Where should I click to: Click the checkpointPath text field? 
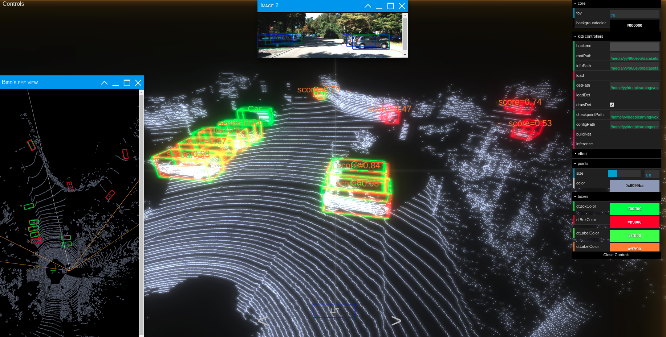(x=634, y=116)
